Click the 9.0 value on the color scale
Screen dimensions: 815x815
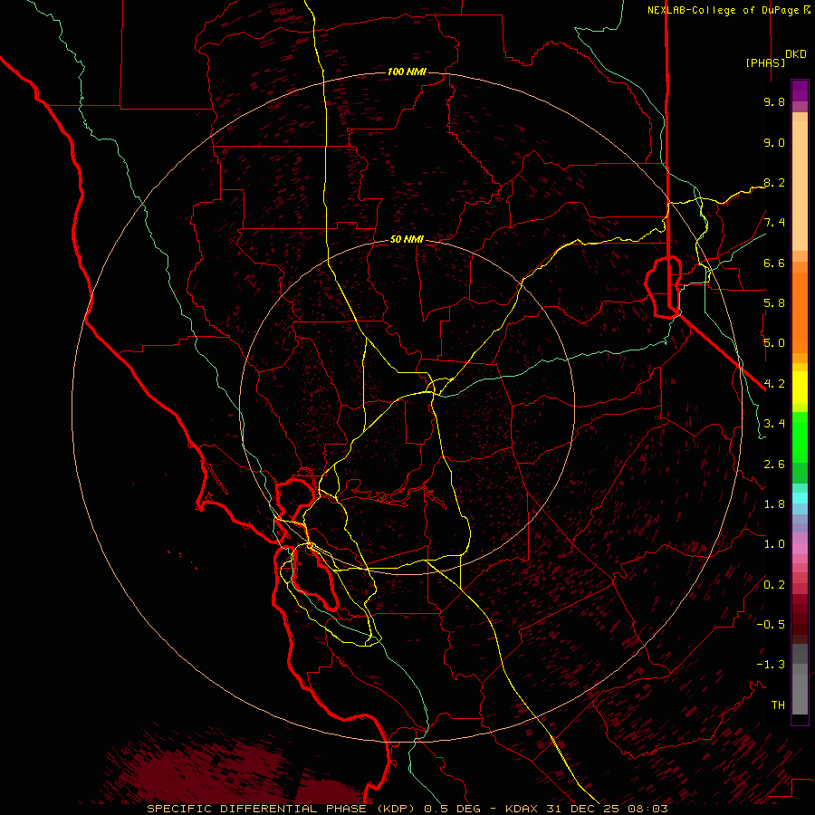774,142
